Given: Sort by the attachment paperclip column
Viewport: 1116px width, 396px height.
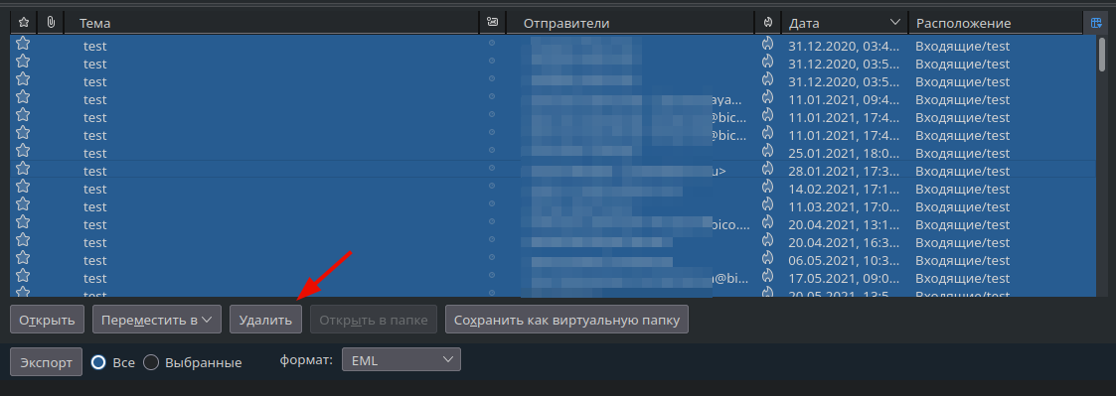Looking at the screenshot, I should (x=51, y=23).
